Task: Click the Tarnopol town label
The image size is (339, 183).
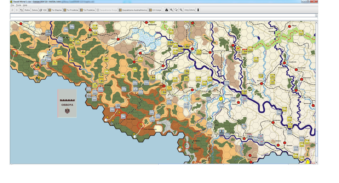Action: [x=272, y=31]
